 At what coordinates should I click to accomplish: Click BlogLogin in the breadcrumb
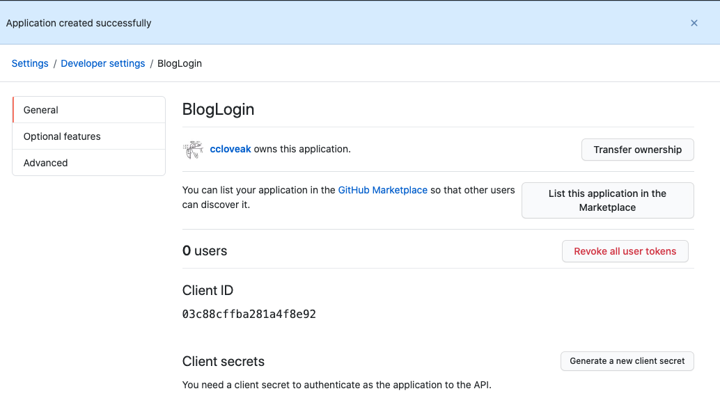[180, 63]
